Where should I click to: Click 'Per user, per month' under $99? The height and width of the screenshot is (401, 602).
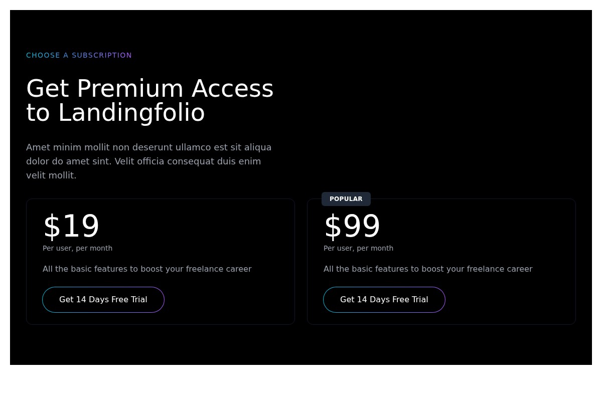tap(359, 248)
